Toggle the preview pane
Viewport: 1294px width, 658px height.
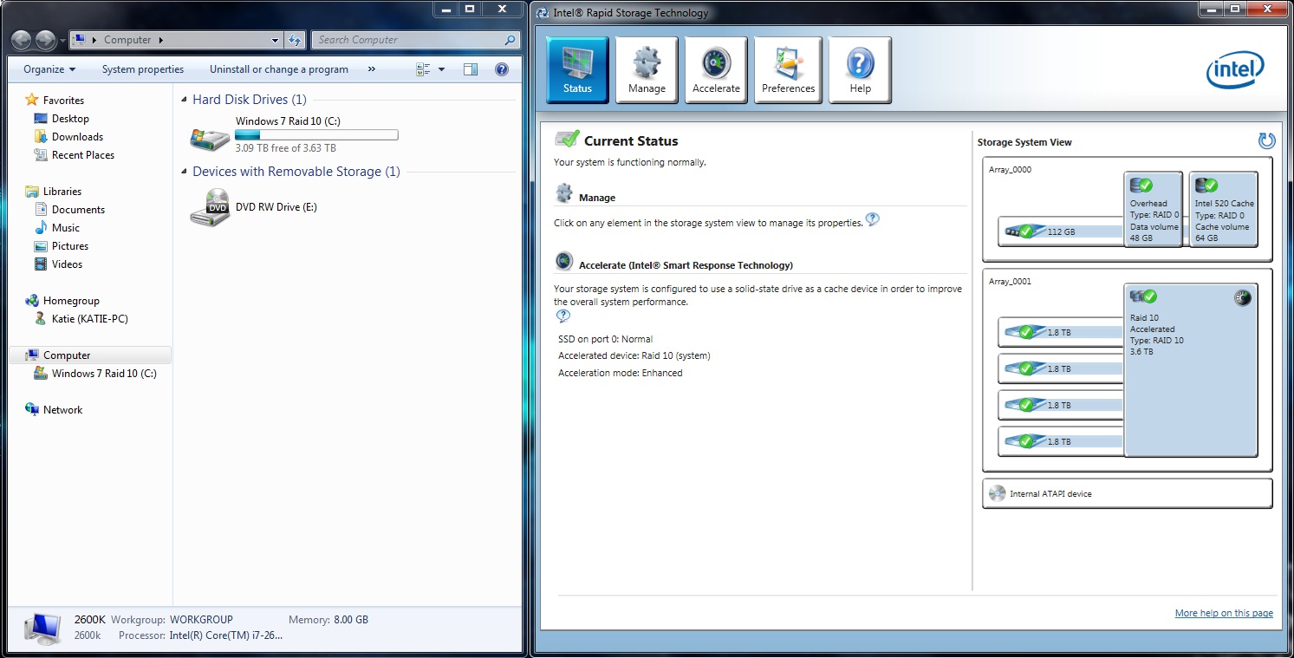pyautogui.click(x=470, y=69)
